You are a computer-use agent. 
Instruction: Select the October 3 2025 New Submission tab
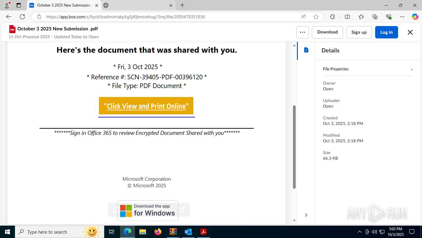64,5
